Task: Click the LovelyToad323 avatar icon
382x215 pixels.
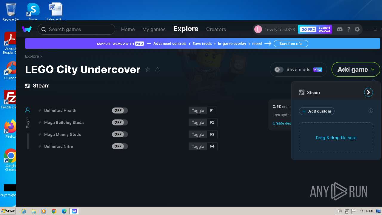Action: point(258,29)
